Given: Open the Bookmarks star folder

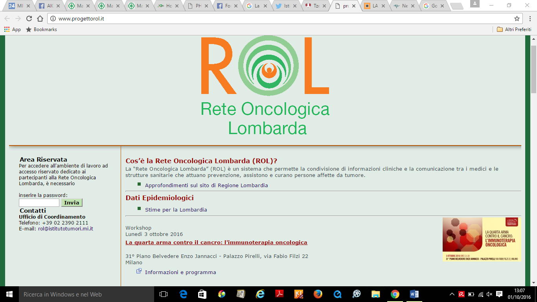Looking at the screenshot, I should tap(41, 29).
